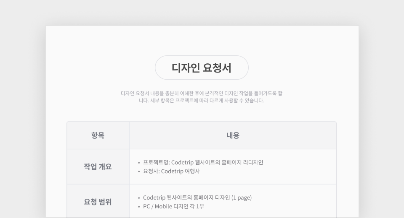Click the 디자인 요청서 title pill
The image size is (404, 218).
pyautogui.click(x=202, y=67)
